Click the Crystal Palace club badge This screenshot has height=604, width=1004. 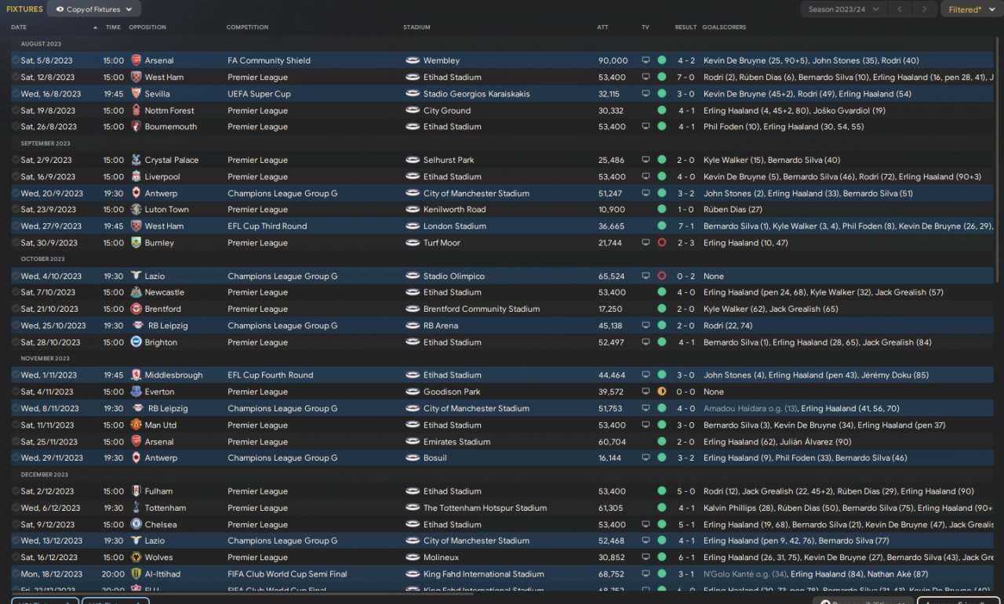[x=136, y=160]
